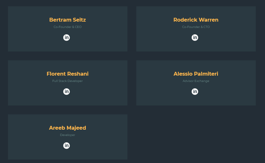This screenshot has height=163, width=265.
Task: Click the Areeb Majeed name heading
Action: tap(67, 128)
